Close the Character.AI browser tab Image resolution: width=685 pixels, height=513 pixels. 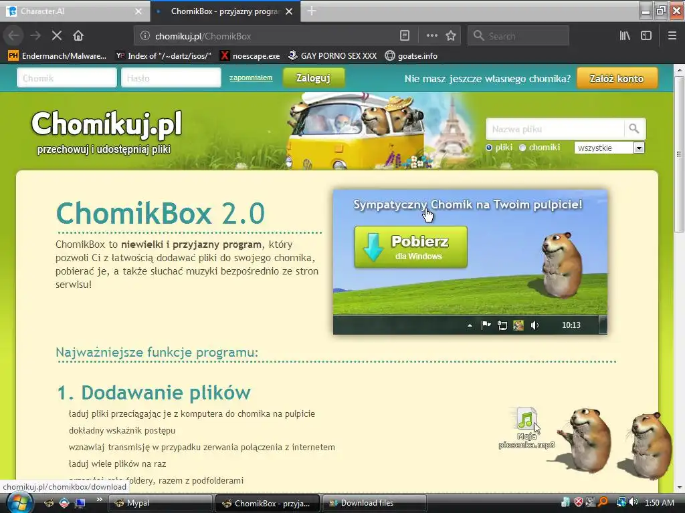(138, 11)
